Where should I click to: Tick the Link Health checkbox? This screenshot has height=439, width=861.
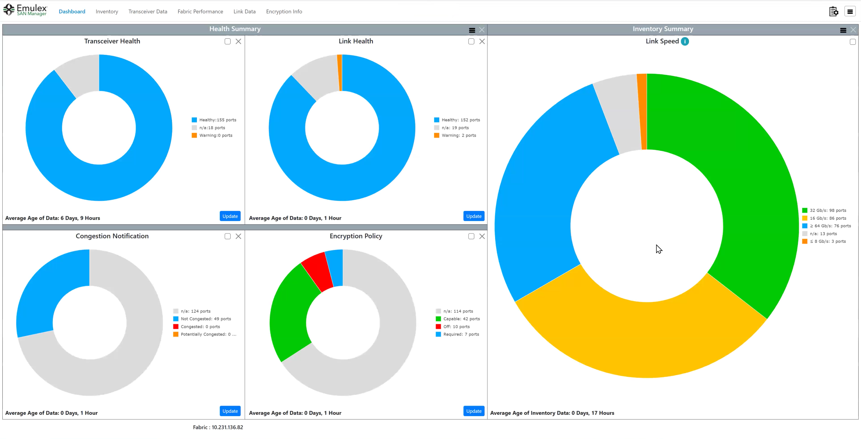471,41
